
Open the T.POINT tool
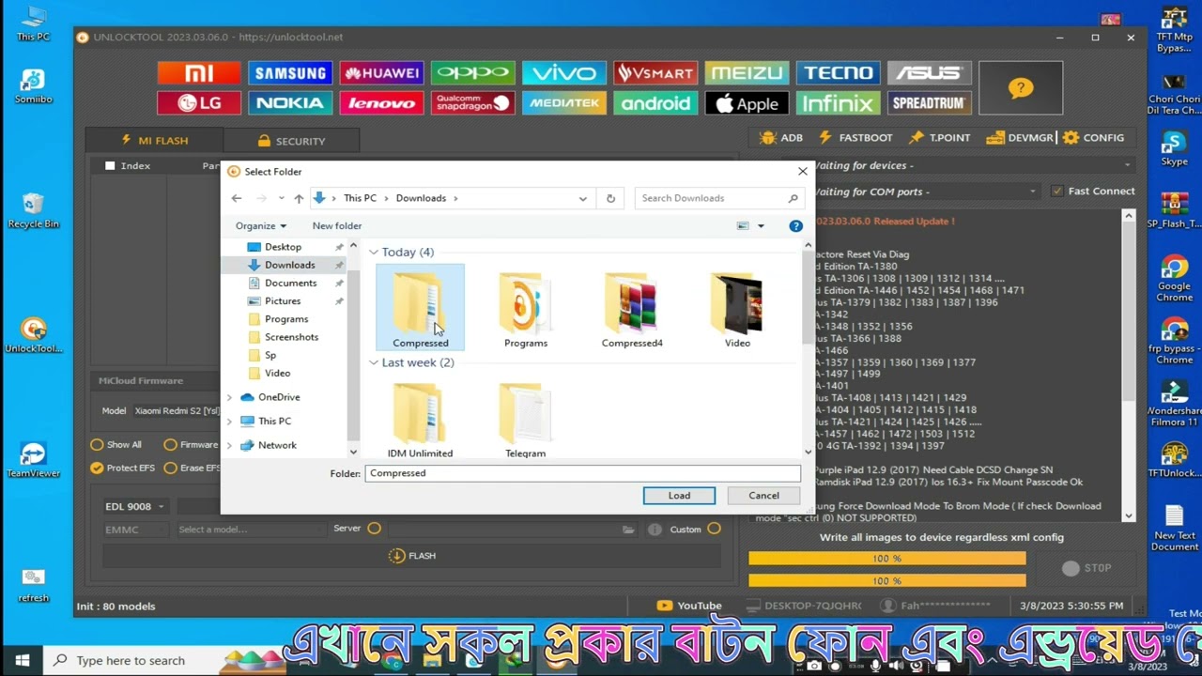pos(940,138)
